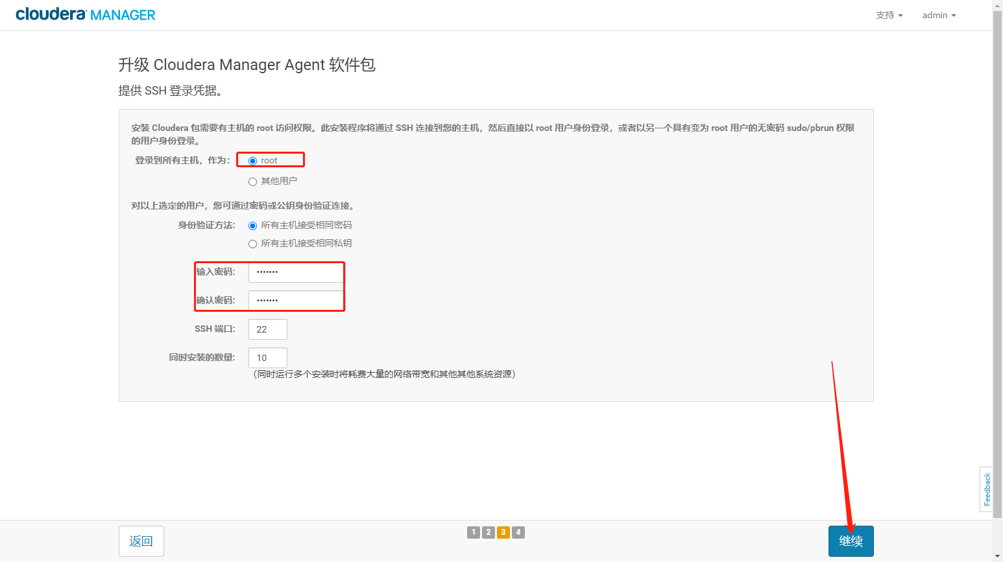Click the scrollbar up arrow
This screenshot has width=1003, height=562.
click(x=998, y=5)
